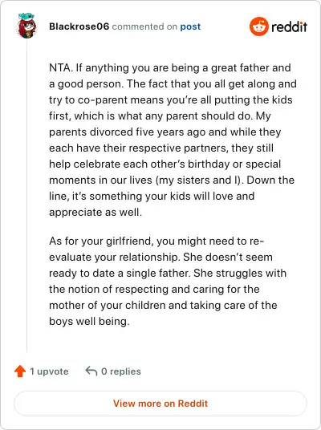Click "View more on Reddit" button

click(x=160, y=404)
